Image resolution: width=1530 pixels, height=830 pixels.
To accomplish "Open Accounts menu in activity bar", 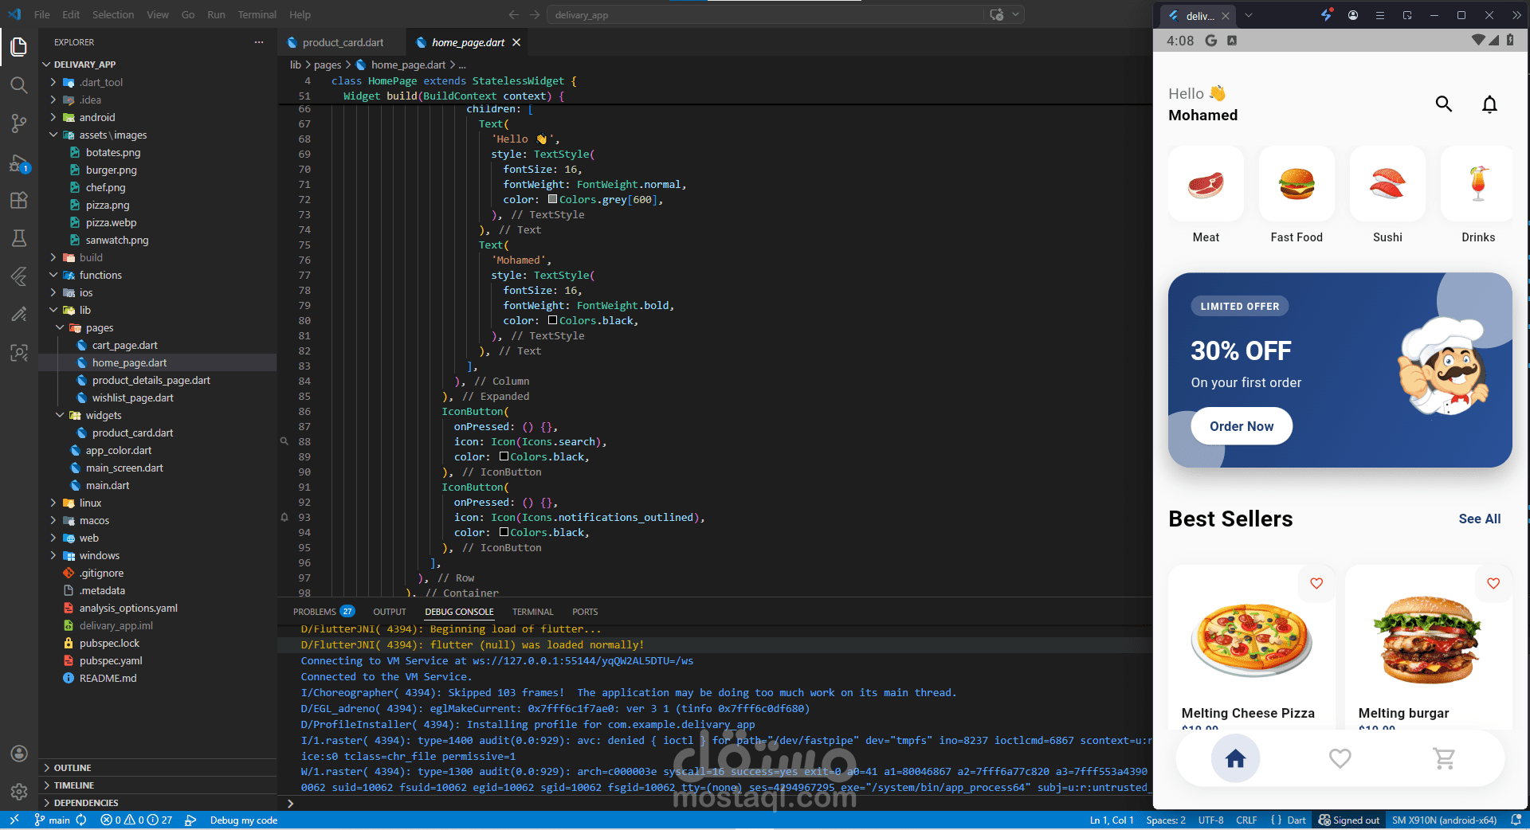I will point(19,754).
